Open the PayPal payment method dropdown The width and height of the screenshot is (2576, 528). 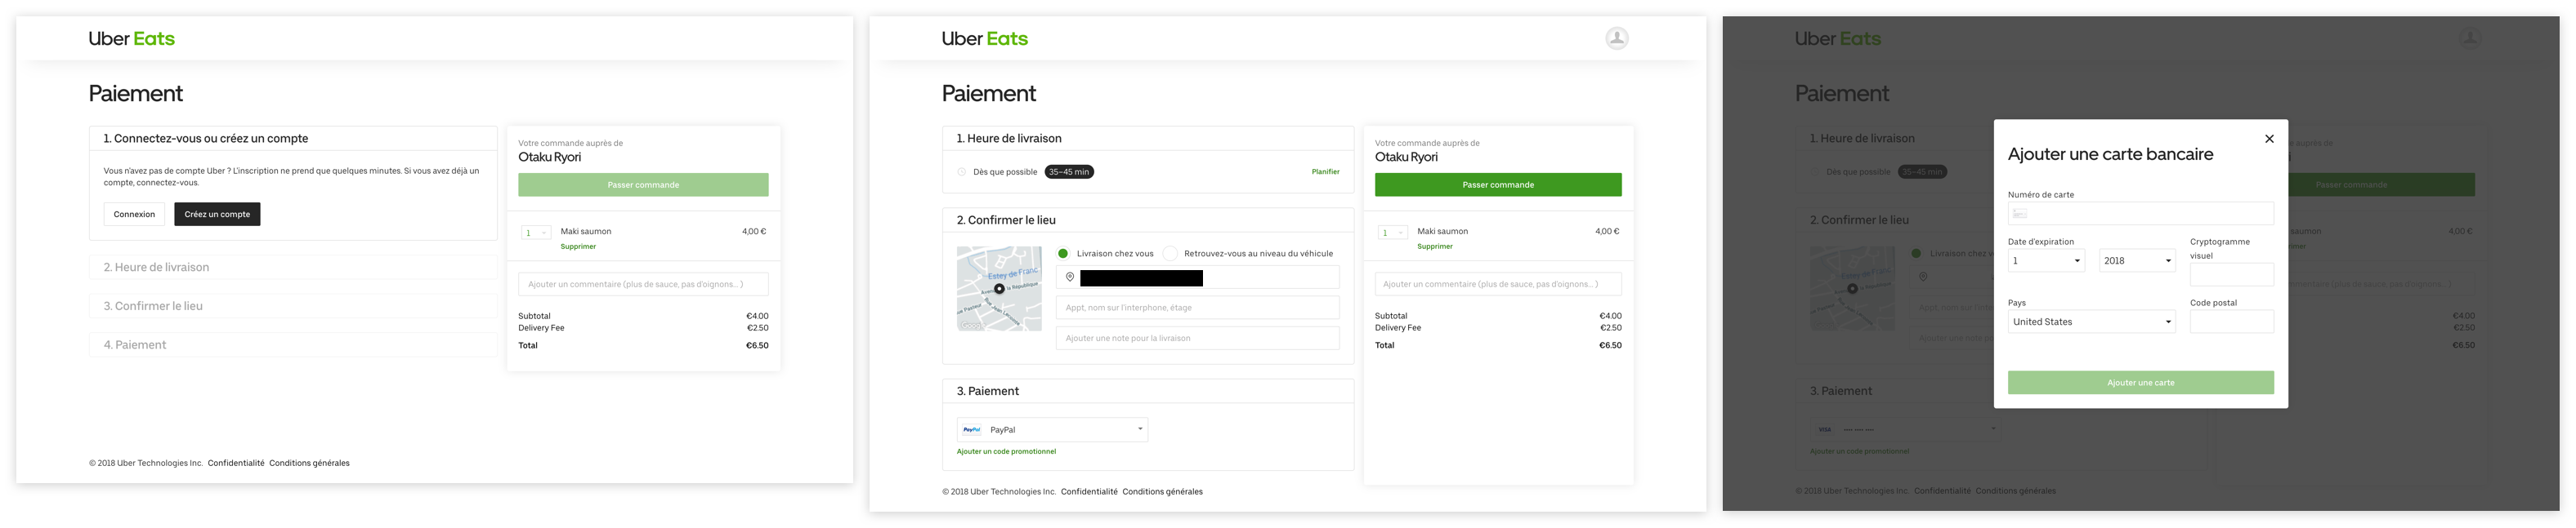coord(1052,430)
